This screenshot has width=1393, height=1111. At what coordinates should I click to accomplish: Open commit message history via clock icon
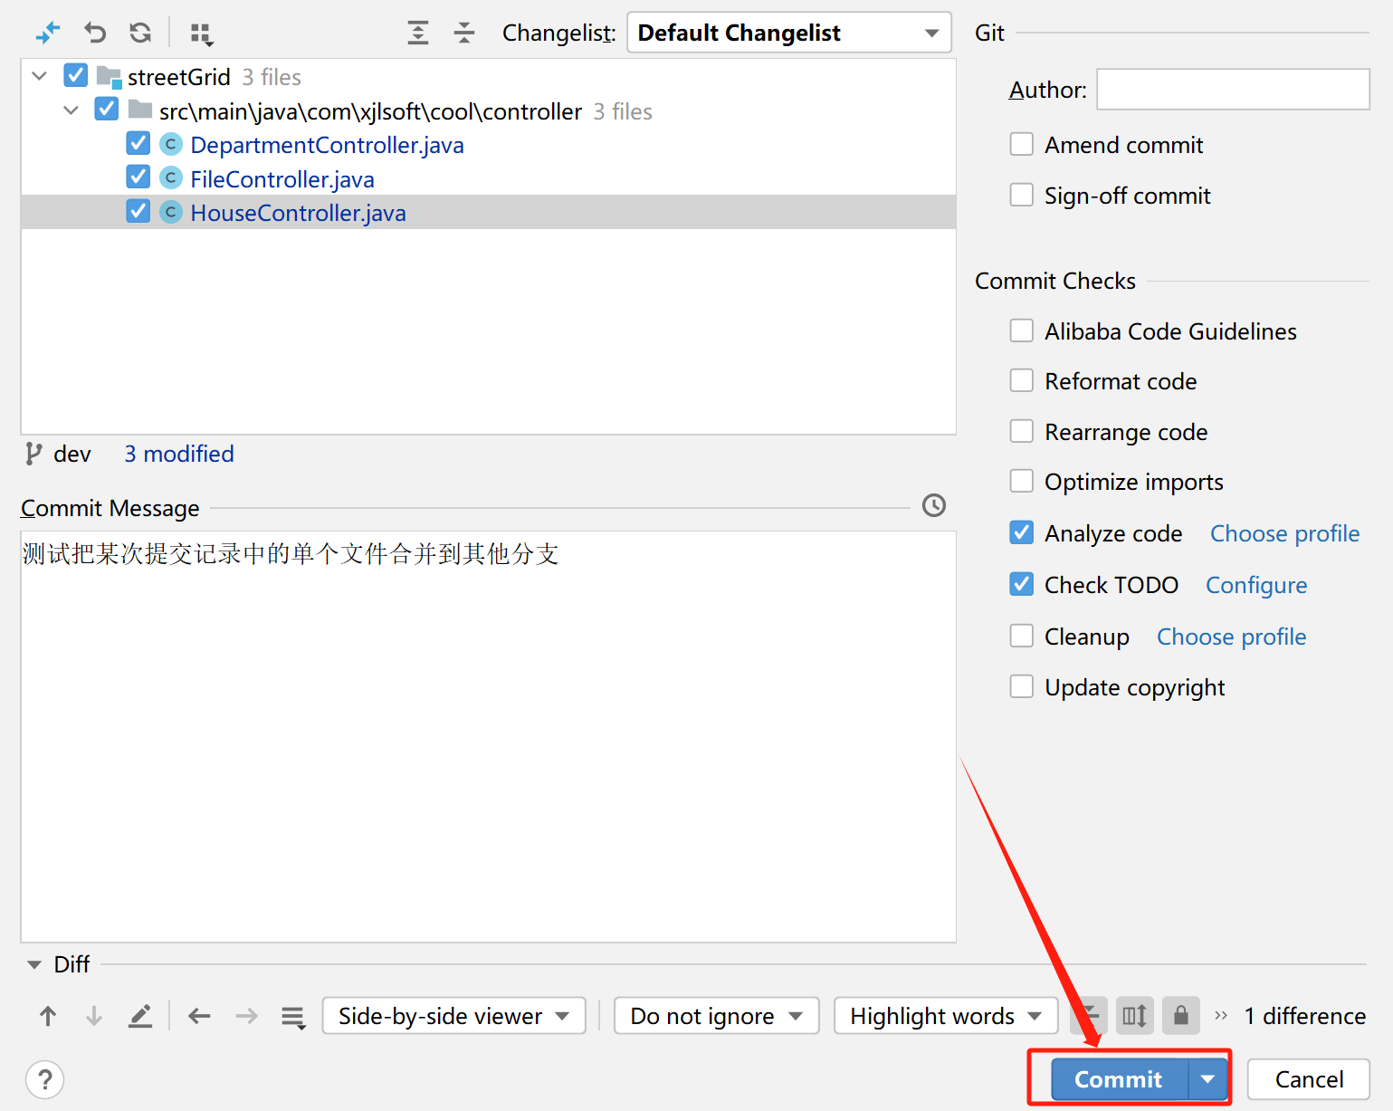[x=933, y=505]
